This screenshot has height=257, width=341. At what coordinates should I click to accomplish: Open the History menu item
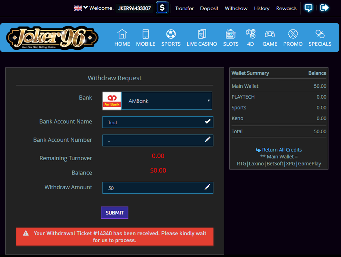point(262,8)
